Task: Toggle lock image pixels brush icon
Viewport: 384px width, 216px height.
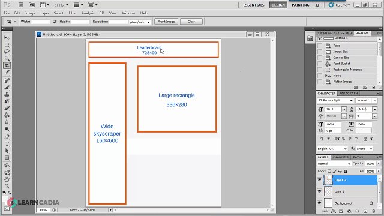Action: [335, 171]
